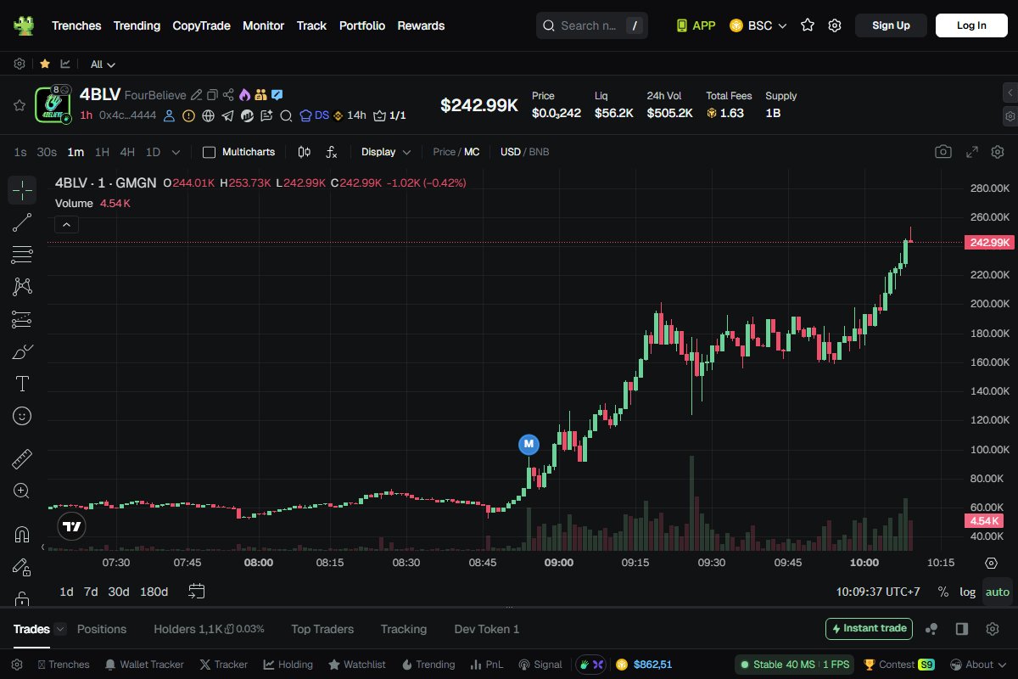
Task: Show only starred watchlist filter
Action: pos(44,64)
